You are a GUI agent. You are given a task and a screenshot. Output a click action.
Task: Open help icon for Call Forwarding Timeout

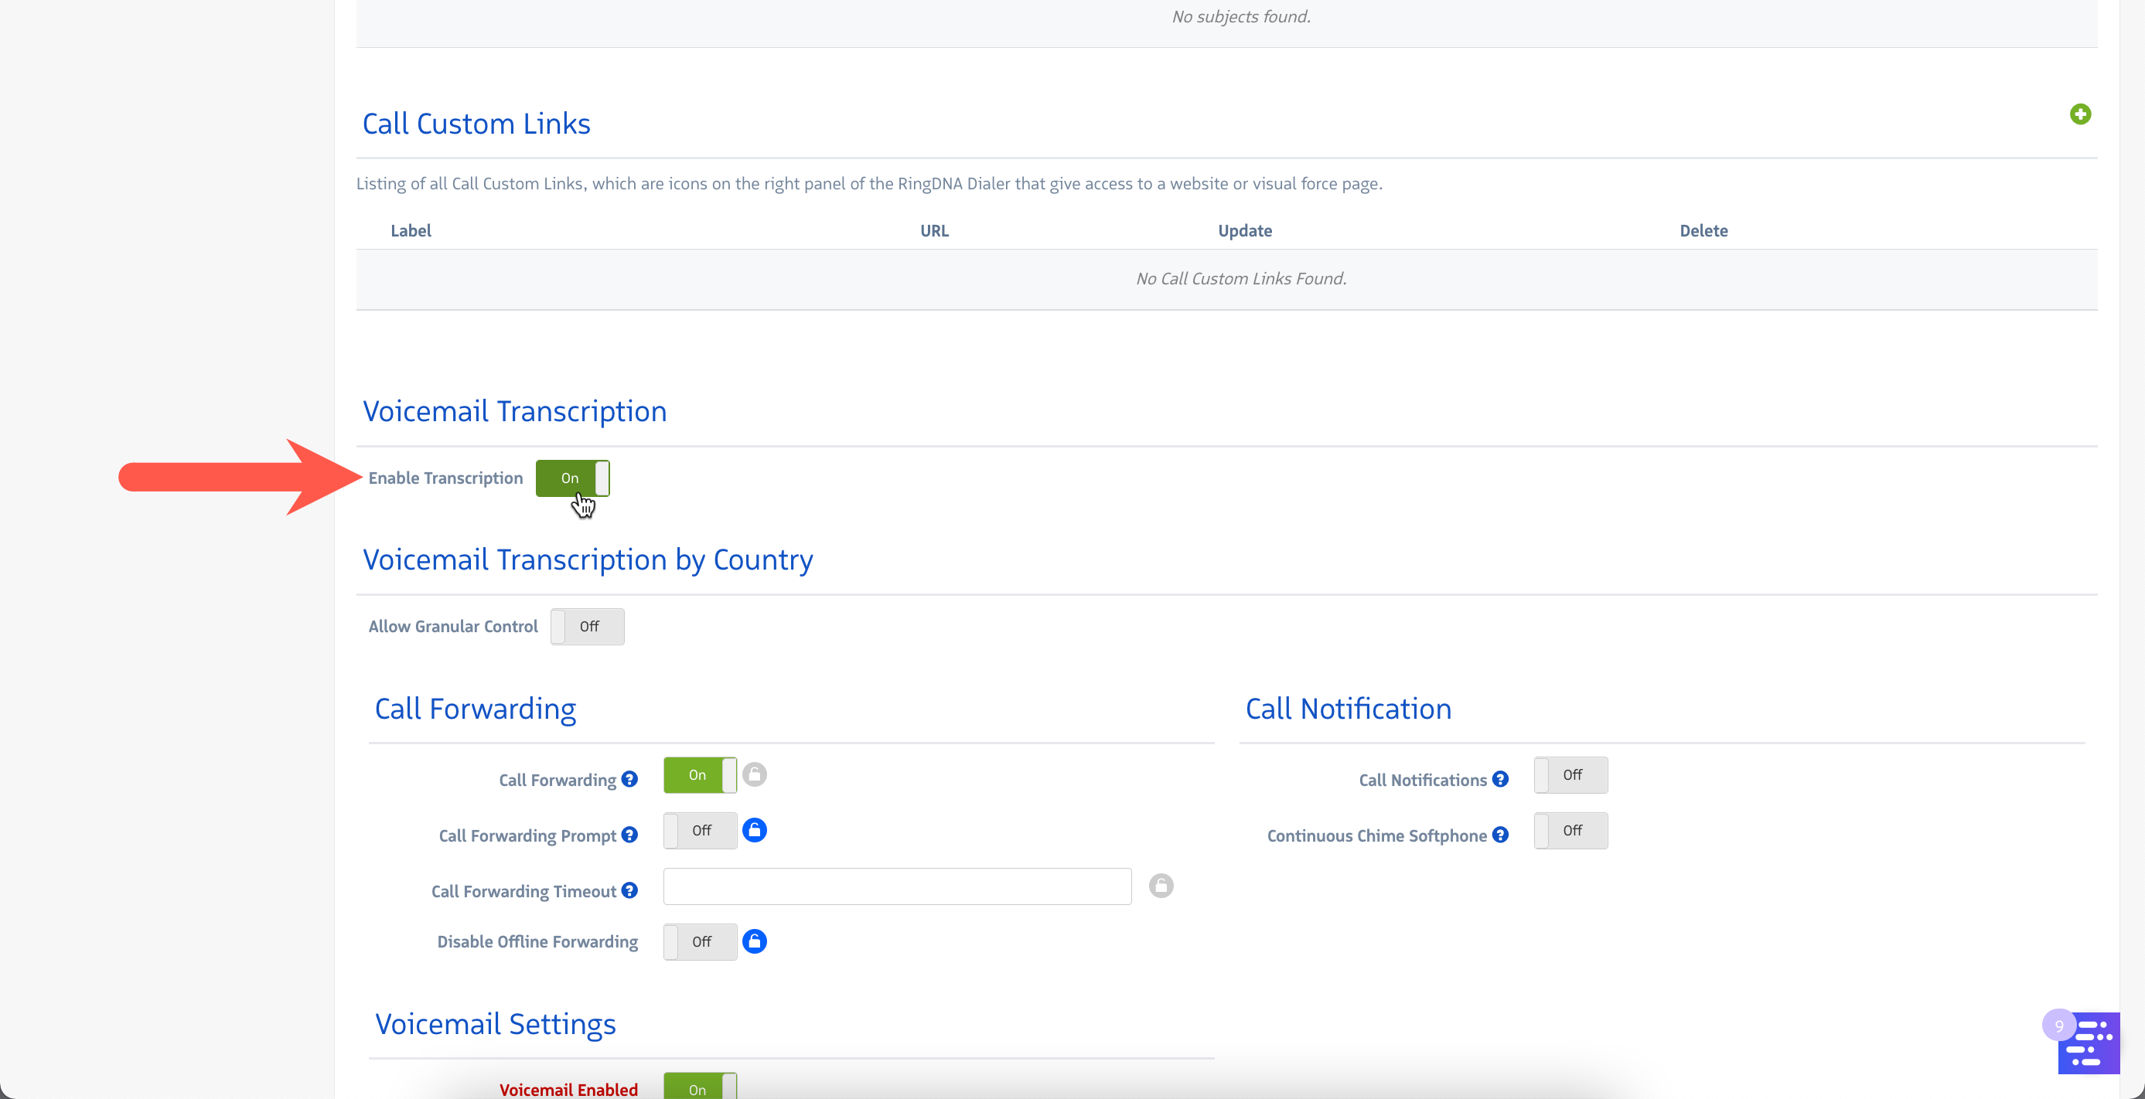629,890
